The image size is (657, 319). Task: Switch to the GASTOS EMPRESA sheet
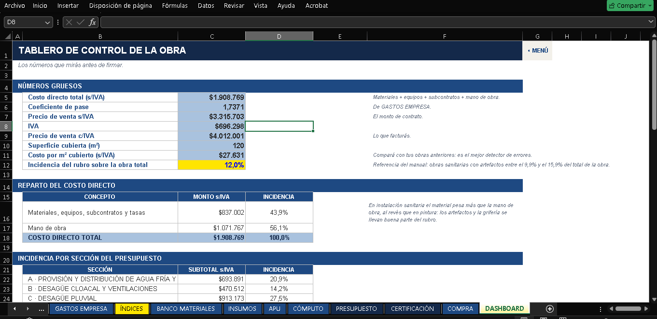(81, 309)
